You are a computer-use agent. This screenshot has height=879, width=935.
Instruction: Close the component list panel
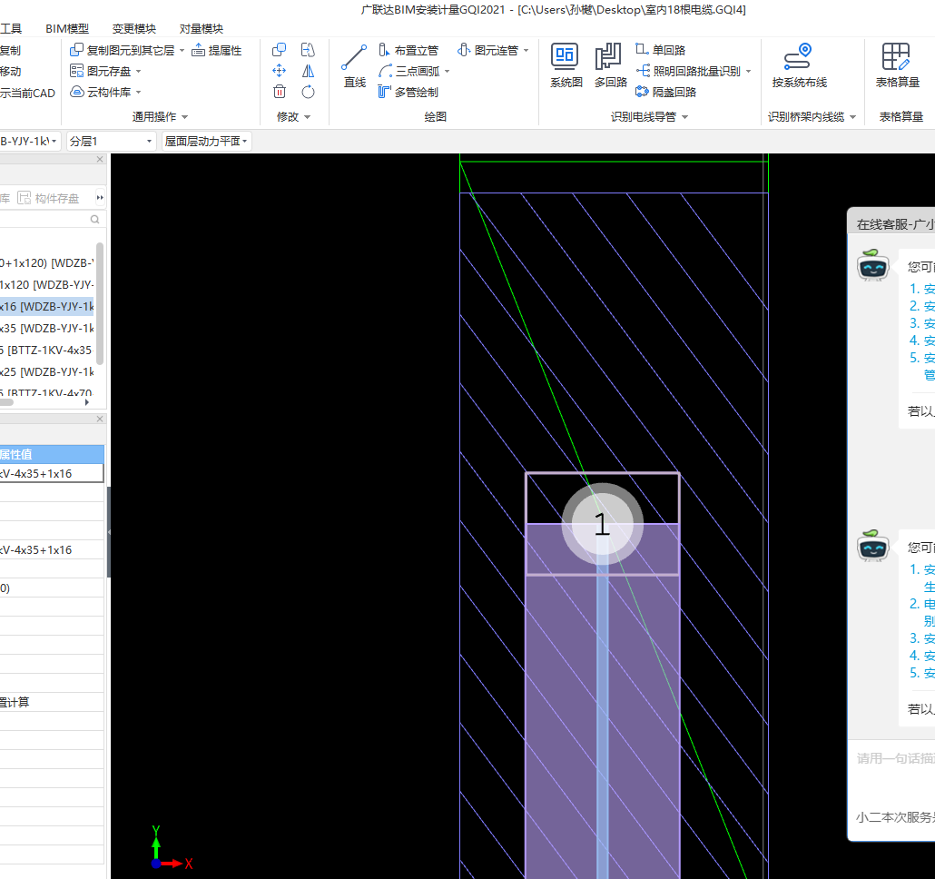coord(100,159)
